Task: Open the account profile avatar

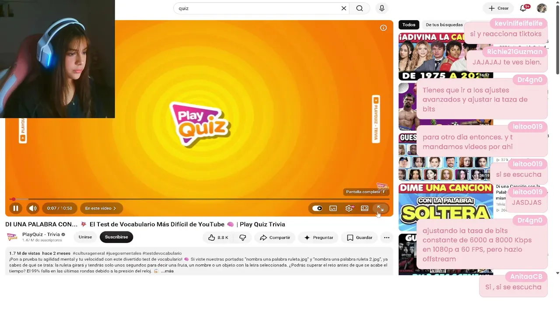Action: pyautogui.click(x=542, y=8)
